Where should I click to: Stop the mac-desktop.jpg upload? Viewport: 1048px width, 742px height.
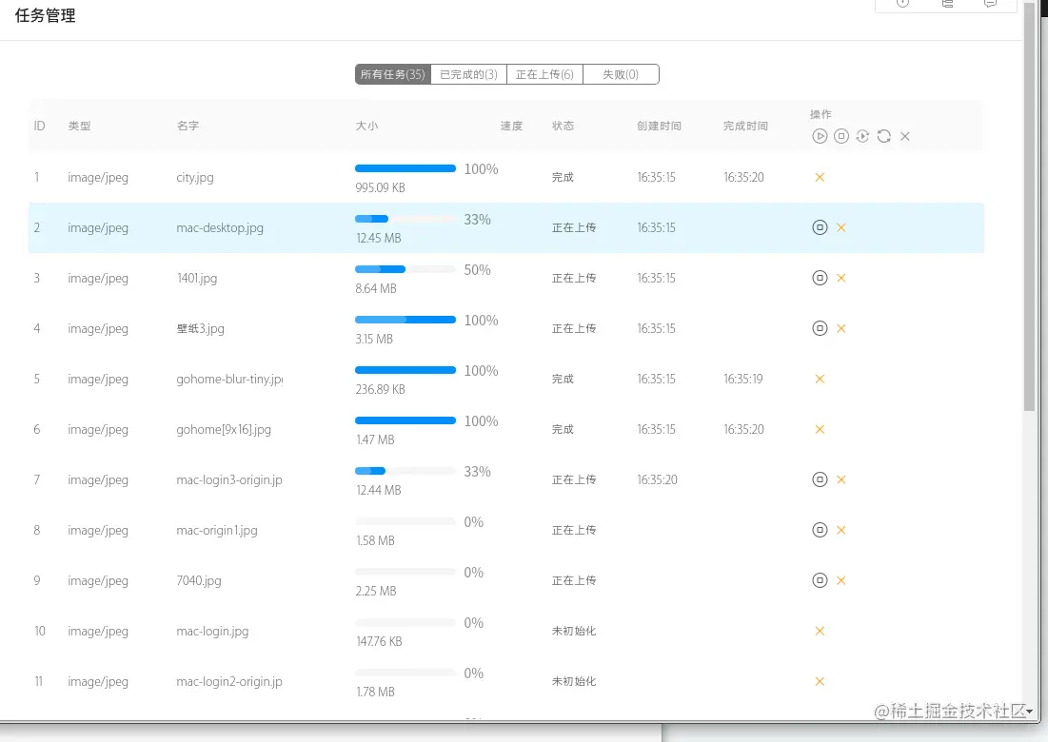coord(820,227)
